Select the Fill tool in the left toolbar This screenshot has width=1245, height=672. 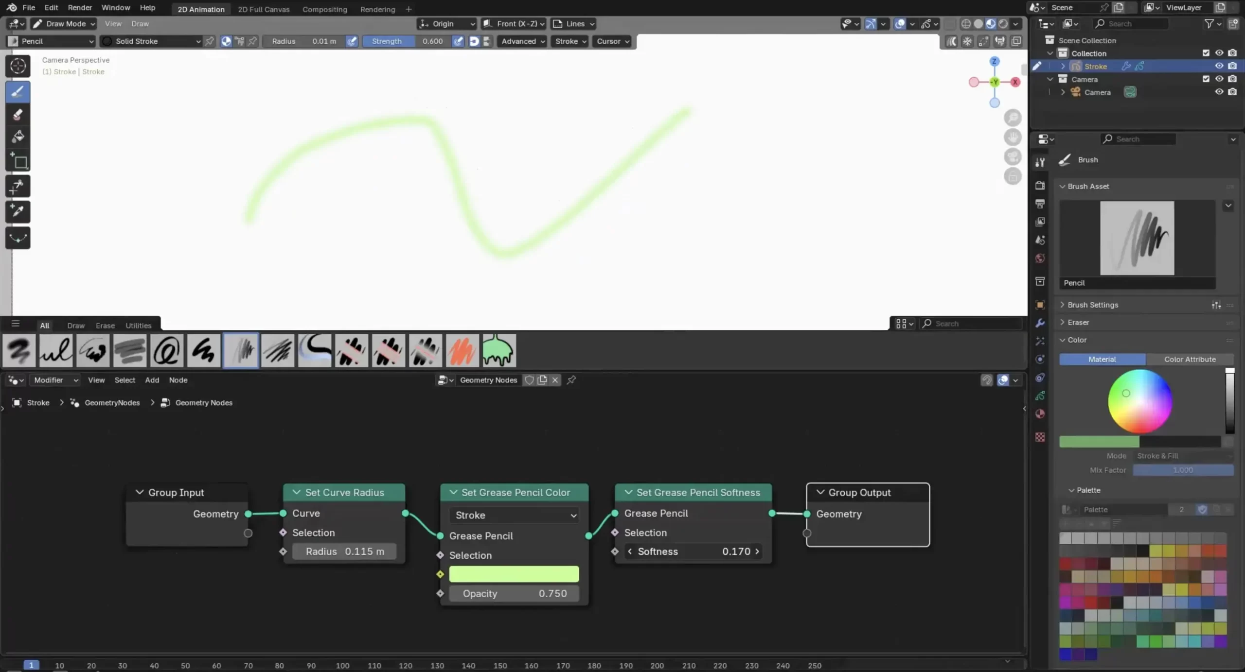tap(18, 137)
